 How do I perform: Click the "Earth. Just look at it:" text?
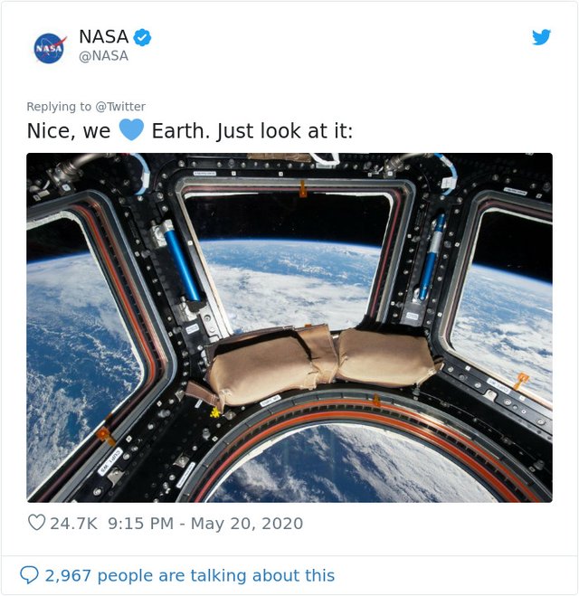(252, 131)
